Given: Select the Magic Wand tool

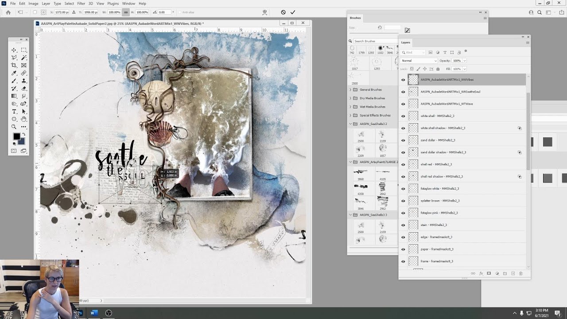Looking at the screenshot, I should pyautogui.click(x=23, y=58).
